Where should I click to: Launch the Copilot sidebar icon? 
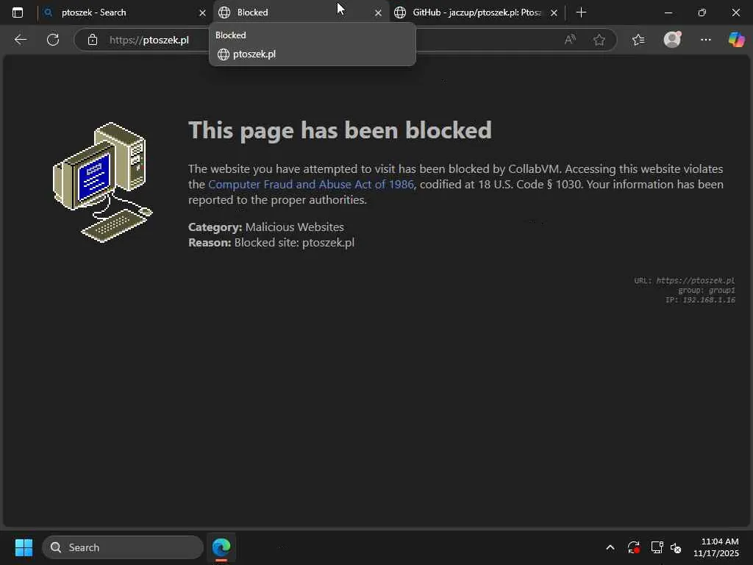(736, 40)
